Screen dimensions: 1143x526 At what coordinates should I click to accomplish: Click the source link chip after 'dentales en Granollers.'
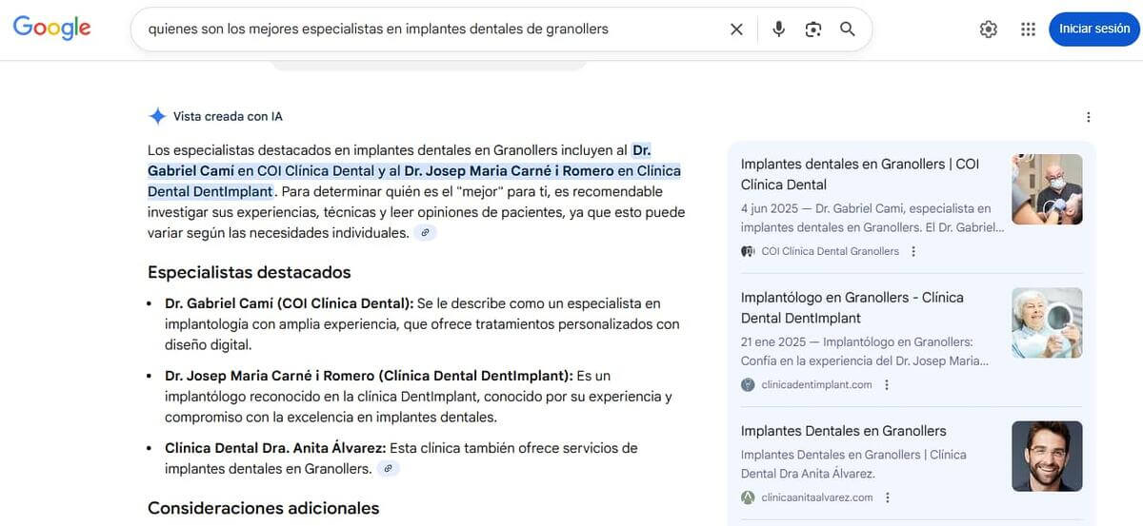pos(388,469)
